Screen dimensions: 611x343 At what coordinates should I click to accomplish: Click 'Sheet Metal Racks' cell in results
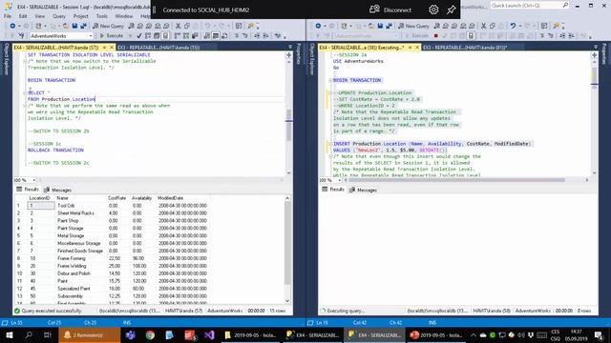pyautogui.click(x=75, y=213)
